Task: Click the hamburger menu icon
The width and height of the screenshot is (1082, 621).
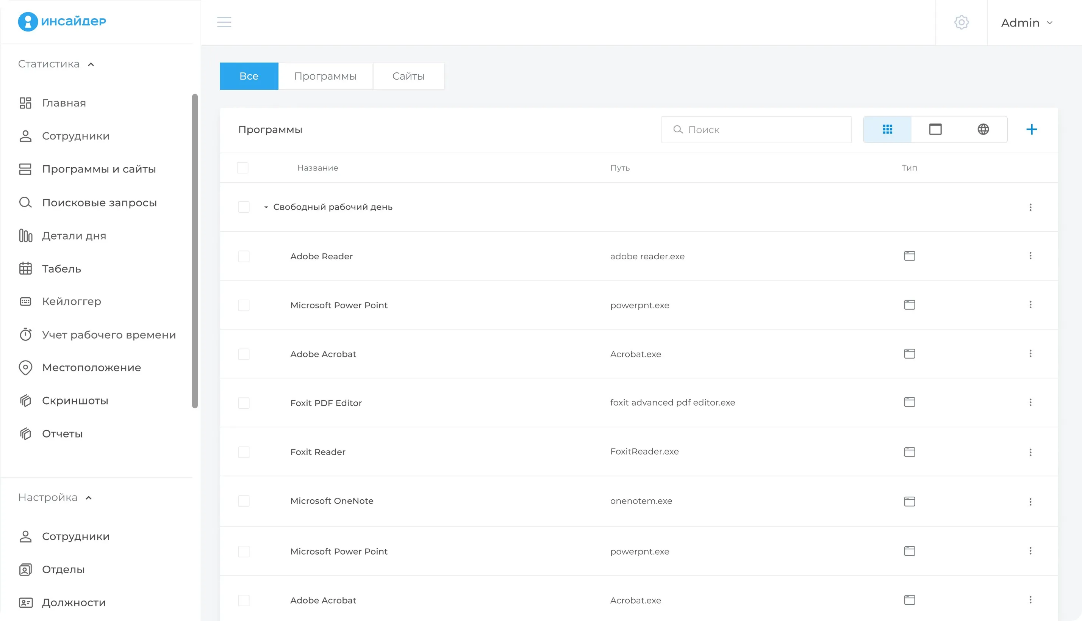Action: pos(224,22)
